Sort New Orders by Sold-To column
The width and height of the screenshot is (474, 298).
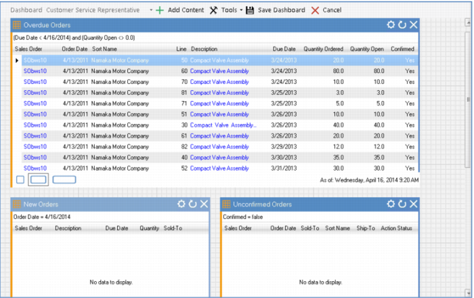point(173,228)
